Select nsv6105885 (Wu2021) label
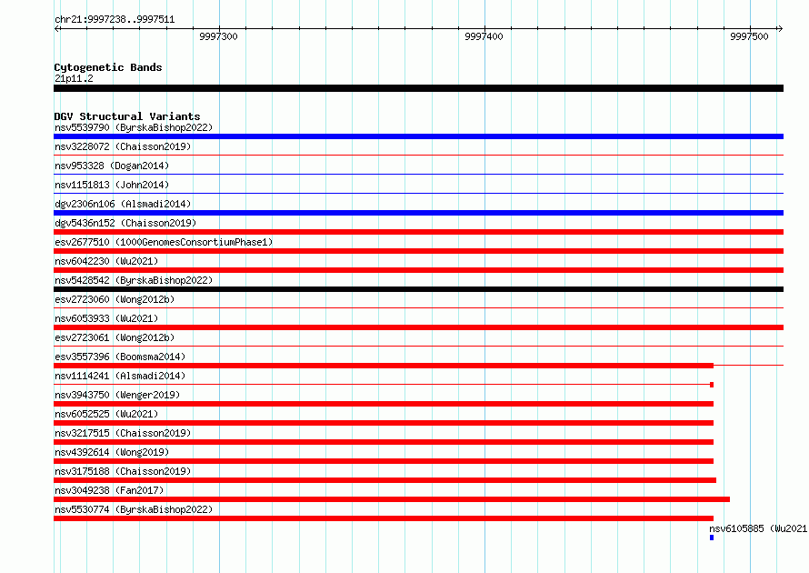The image size is (809, 573). pos(758,528)
